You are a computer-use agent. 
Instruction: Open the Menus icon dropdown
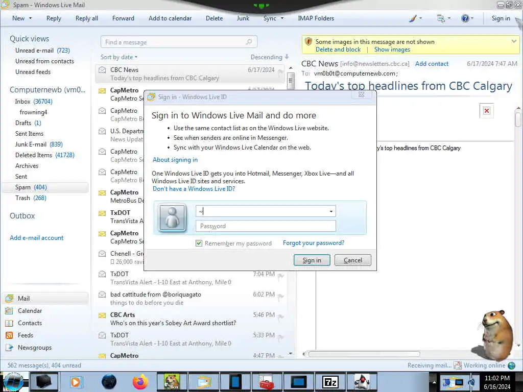pyautogui.click(x=443, y=18)
